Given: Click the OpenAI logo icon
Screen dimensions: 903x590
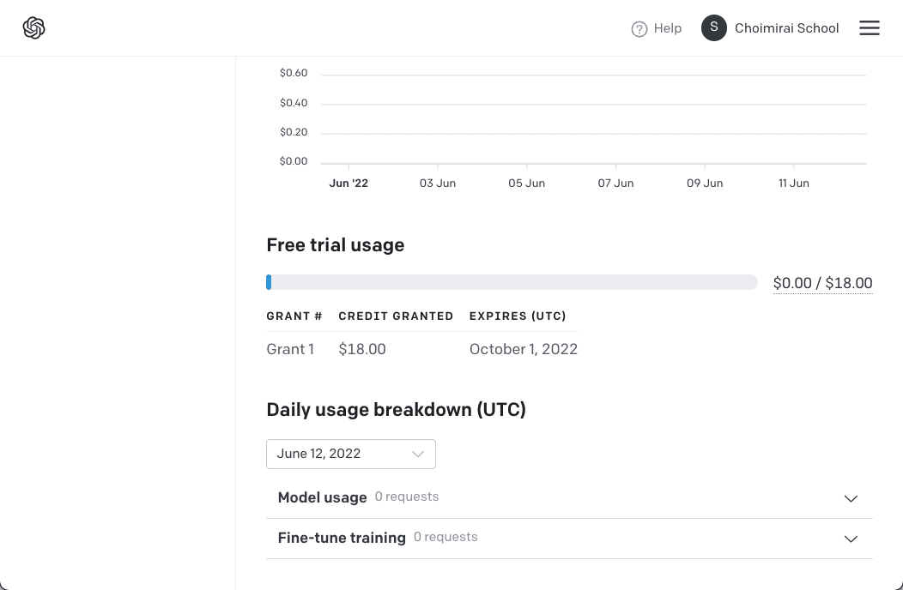Looking at the screenshot, I should (x=33, y=28).
